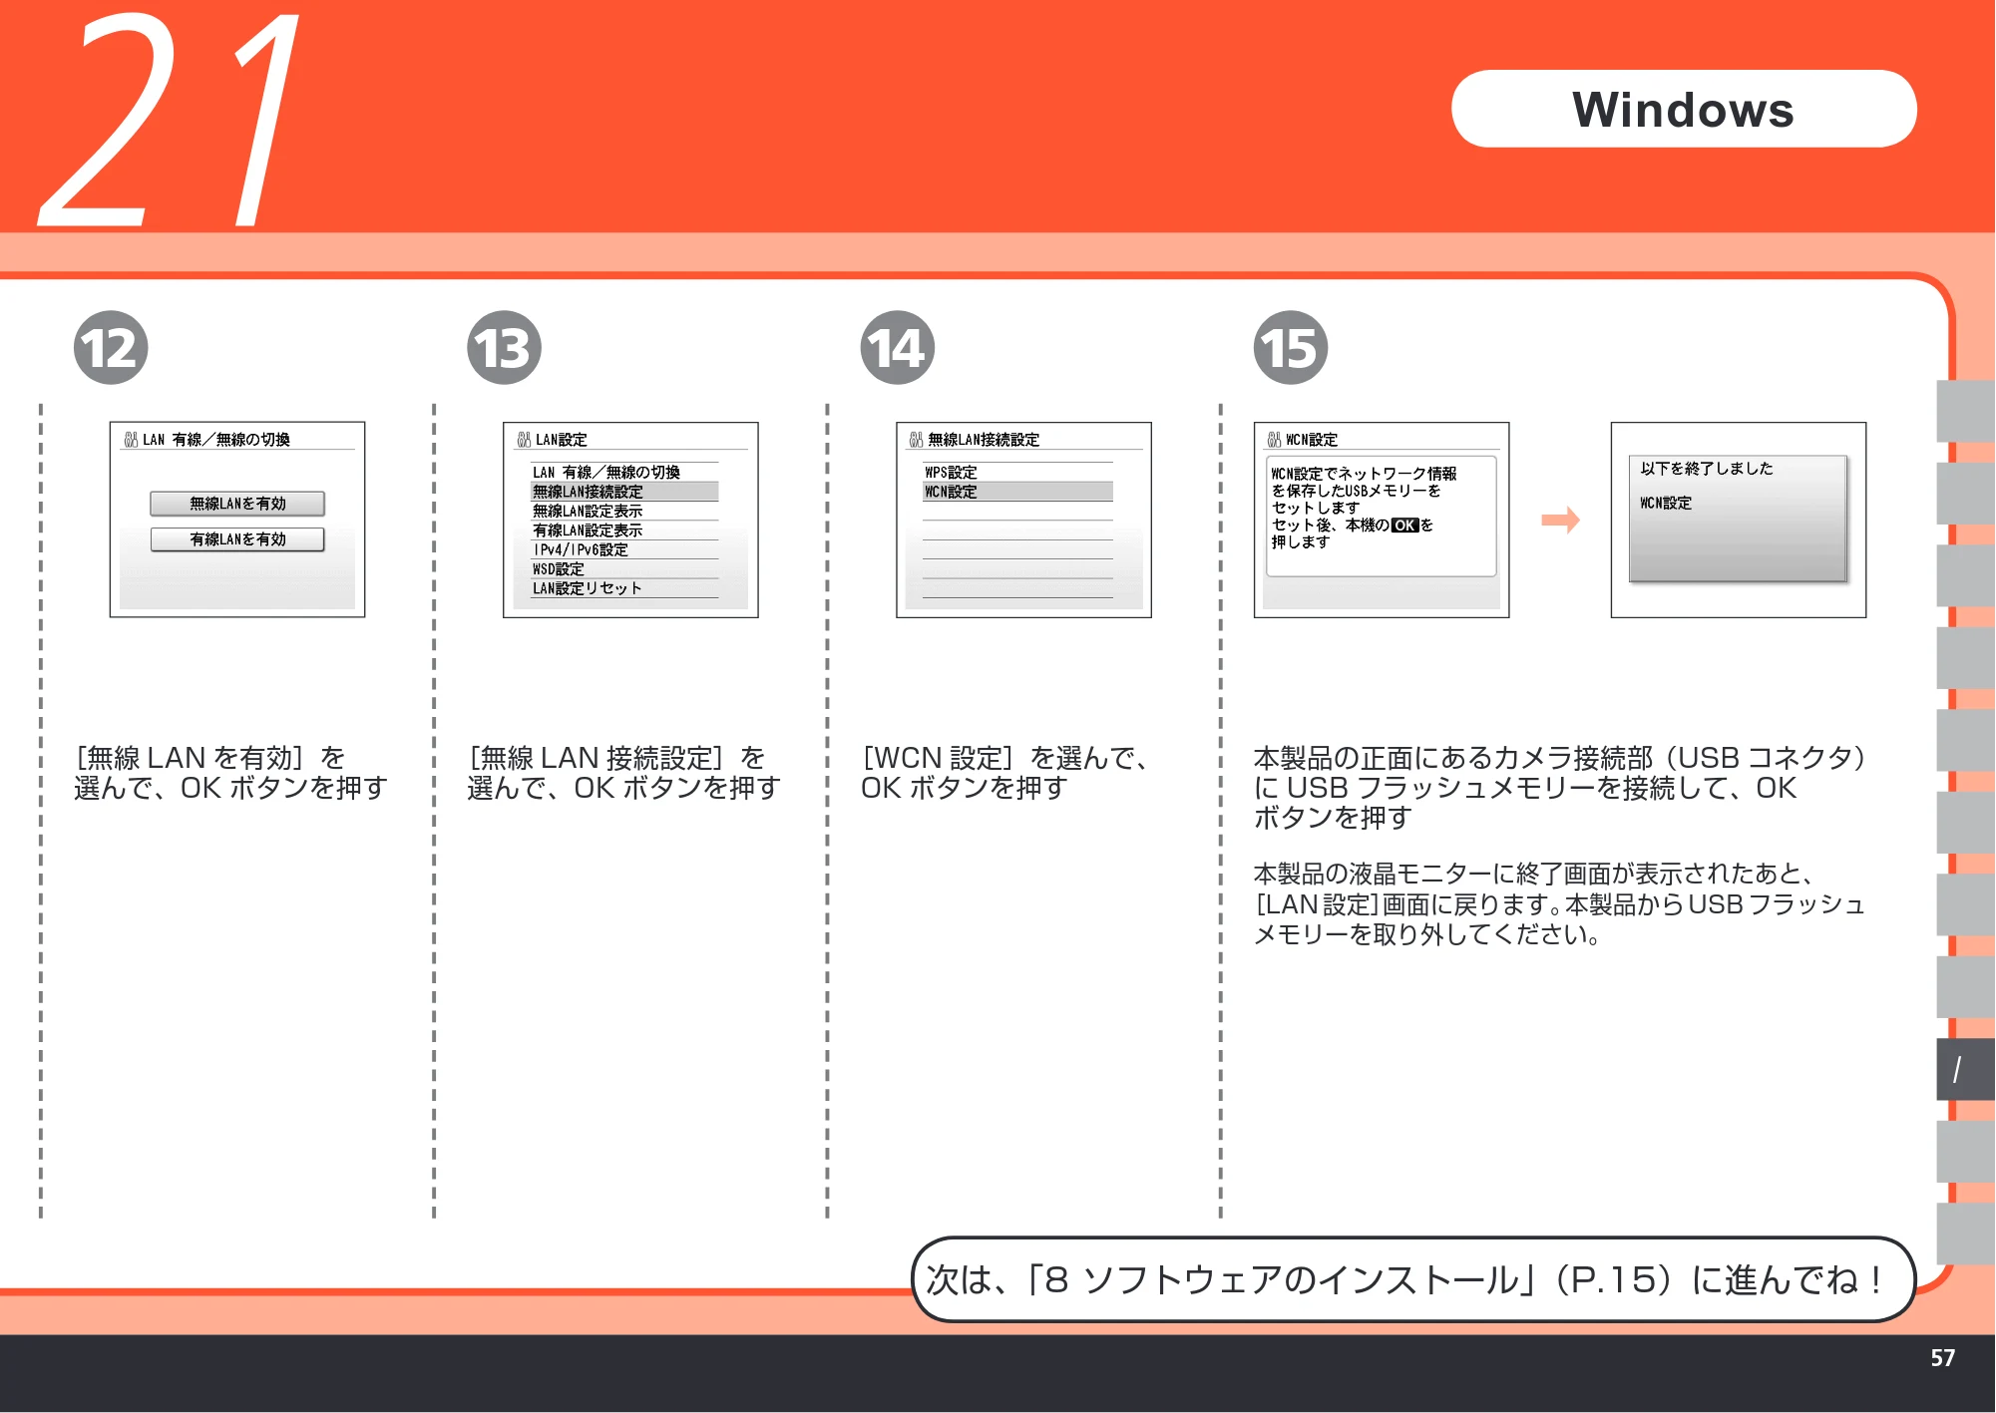This screenshot has height=1413, width=1996.
Task: Choose highlighted WCN設定 row
Action: tap(1017, 492)
